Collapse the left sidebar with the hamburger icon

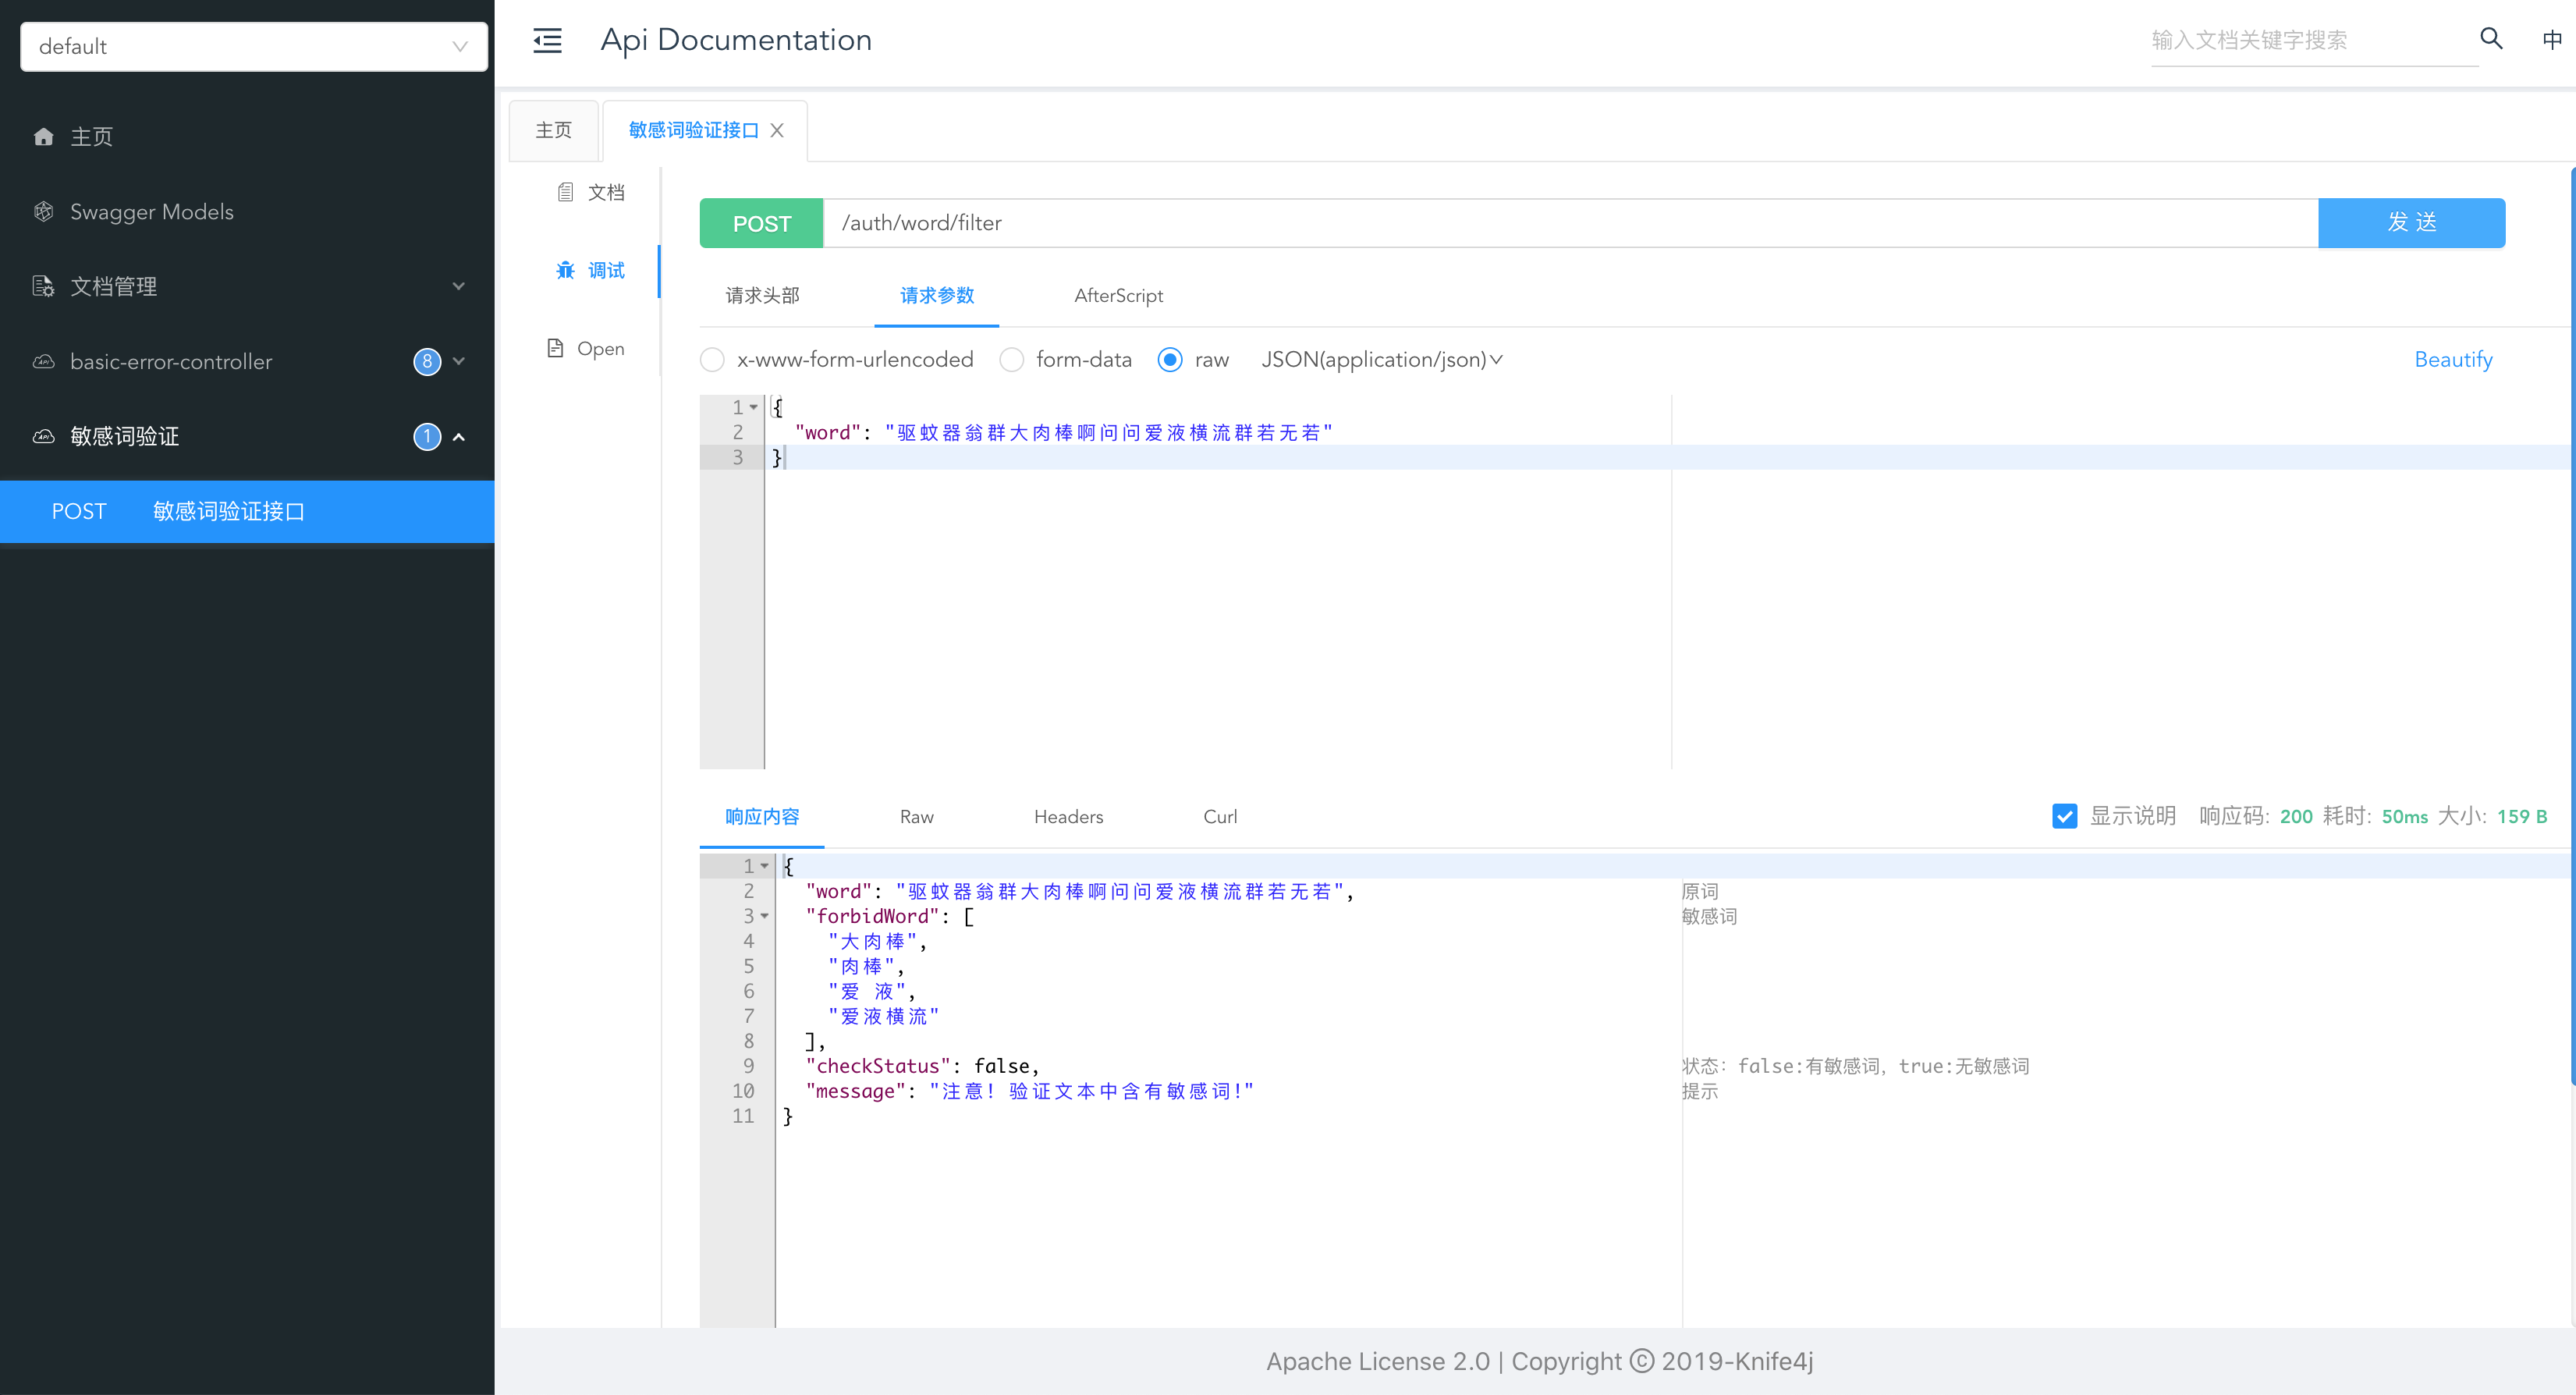(546, 40)
